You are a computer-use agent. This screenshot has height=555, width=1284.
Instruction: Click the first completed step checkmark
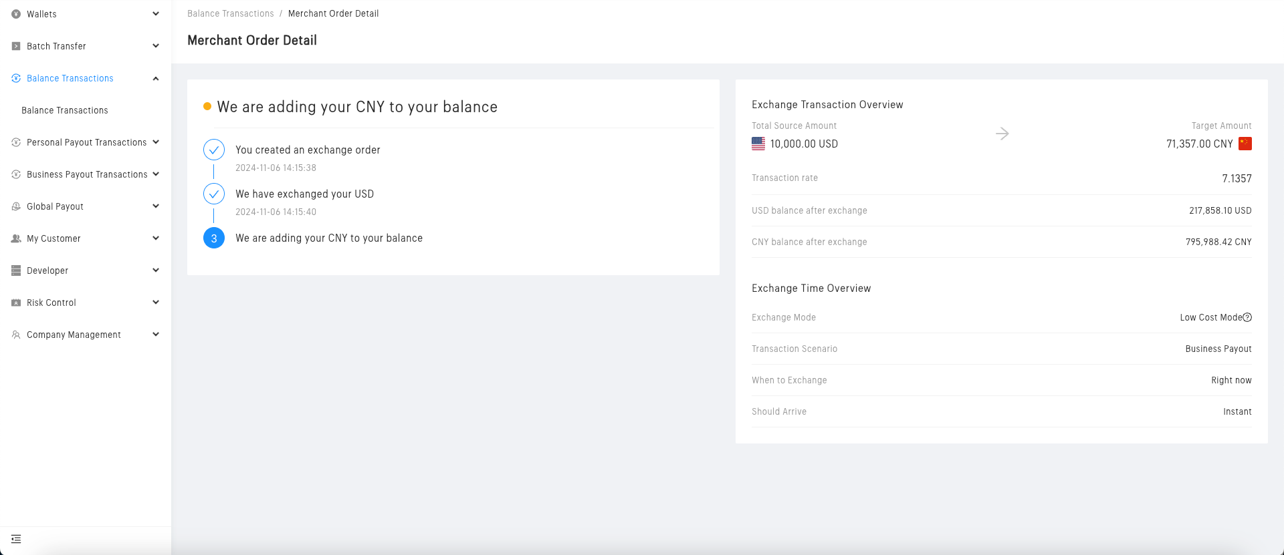[214, 150]
